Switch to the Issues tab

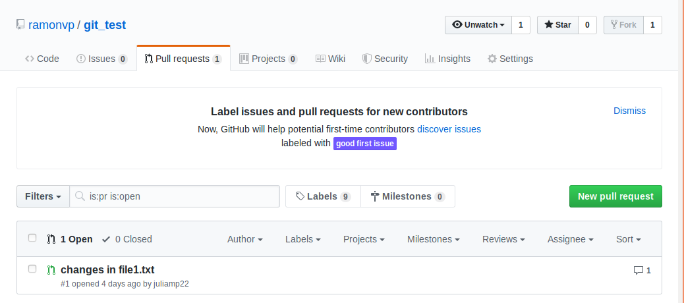[101, 59]
